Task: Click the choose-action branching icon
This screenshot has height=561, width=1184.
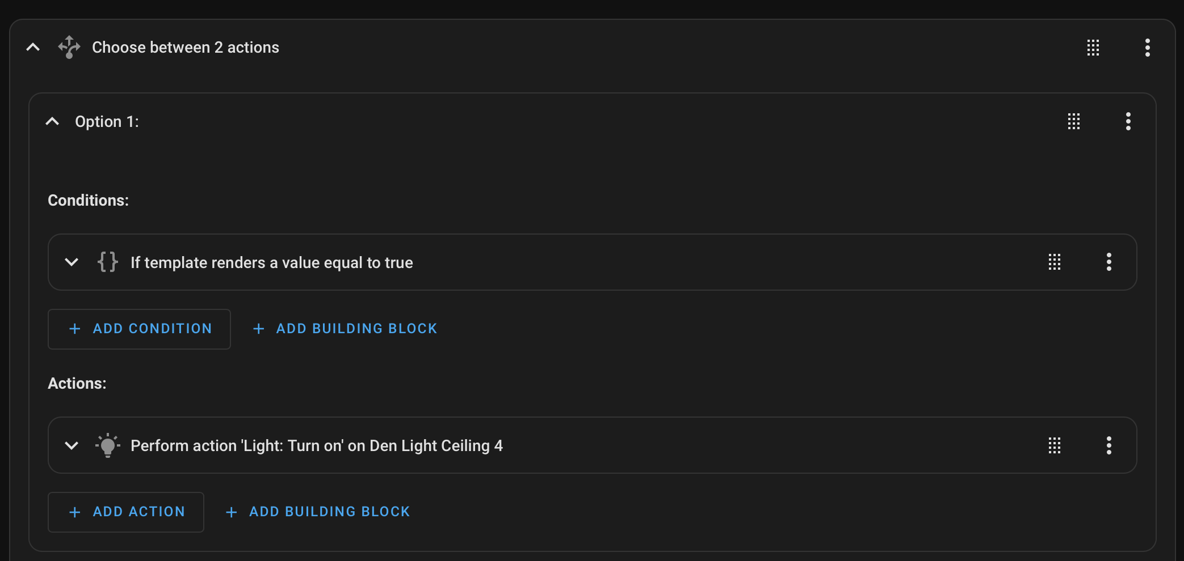Action: click(x=69, y=48)
